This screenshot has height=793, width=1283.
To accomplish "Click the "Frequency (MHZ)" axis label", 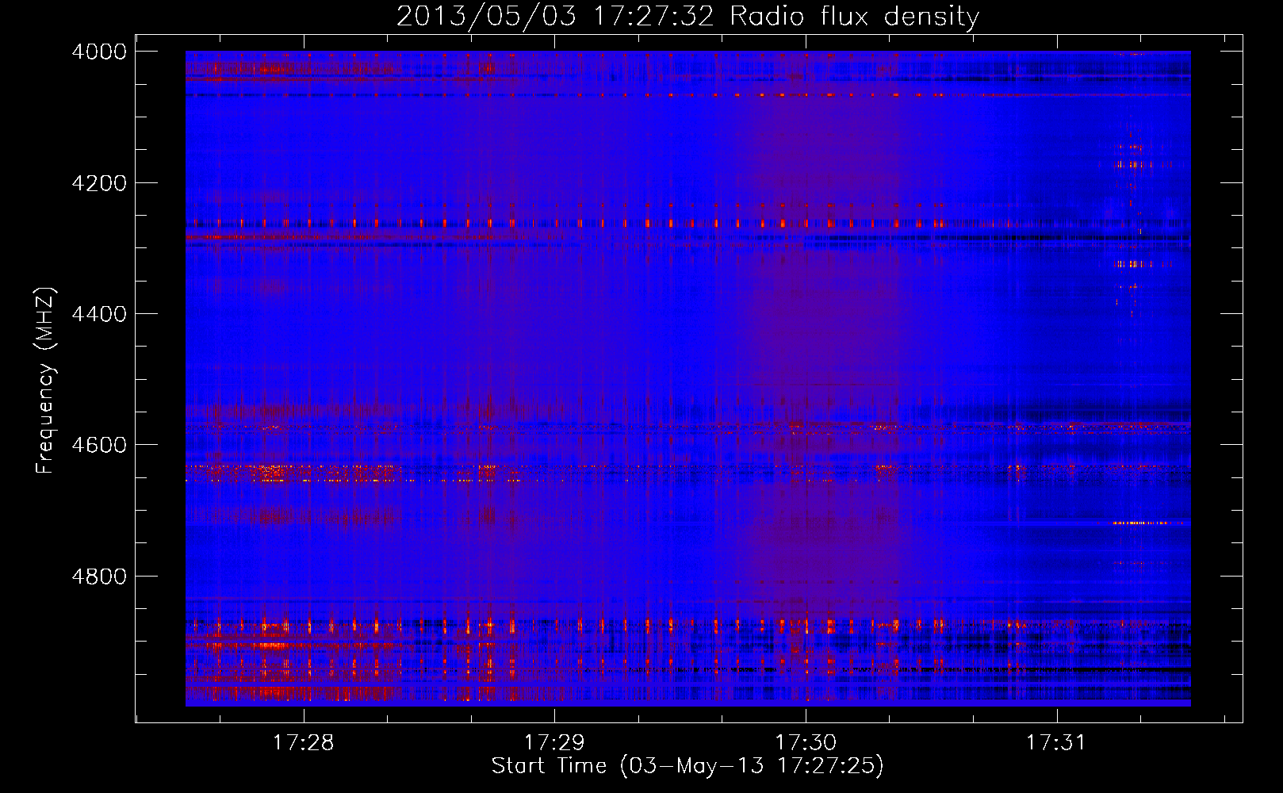I will [46, 380].
